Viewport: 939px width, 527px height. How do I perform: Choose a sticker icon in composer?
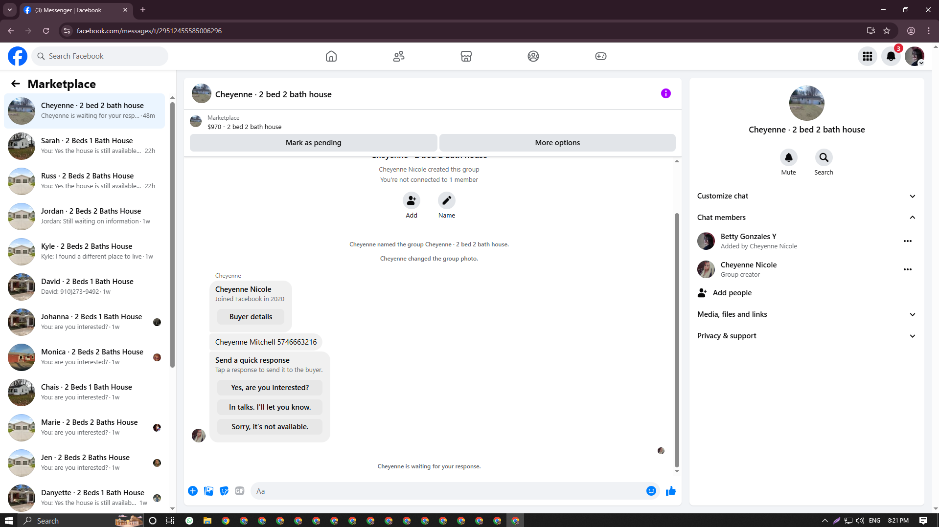(224, 491)
